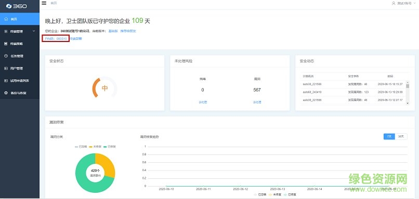Viewport: 419px width, 199px height.
Task: Click the 2020-06-13 12:27:17 timestamp
Action: click(390, 100)
